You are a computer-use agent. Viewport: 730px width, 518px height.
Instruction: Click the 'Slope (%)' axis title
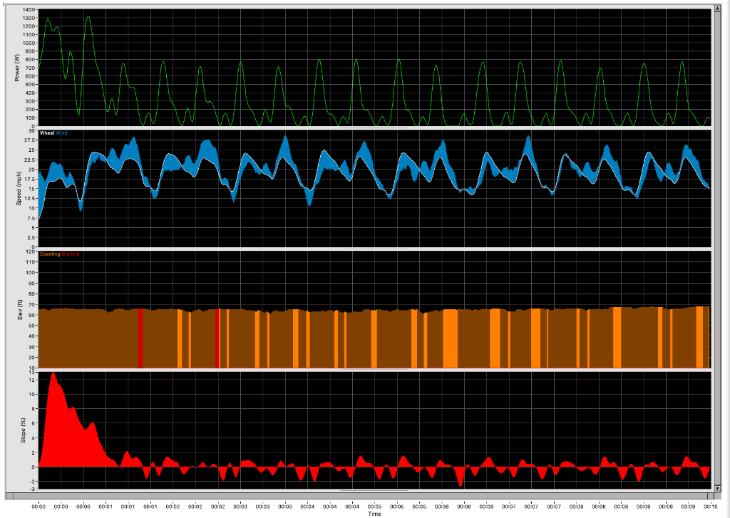[x=23, y=430]
